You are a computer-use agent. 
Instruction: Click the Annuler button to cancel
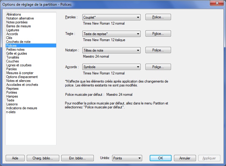pyautogui.click(x=185, y=158)
